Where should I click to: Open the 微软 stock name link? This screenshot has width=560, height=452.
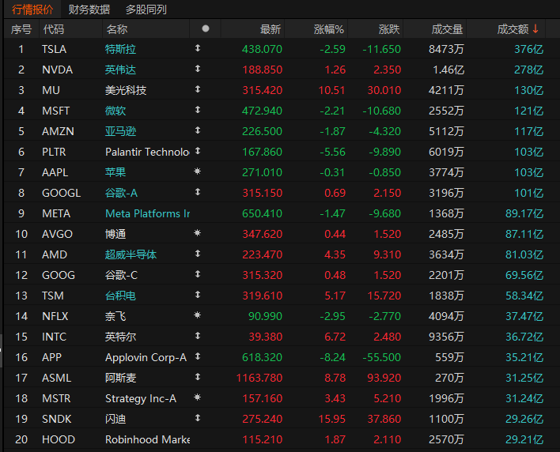coord(115,111)
